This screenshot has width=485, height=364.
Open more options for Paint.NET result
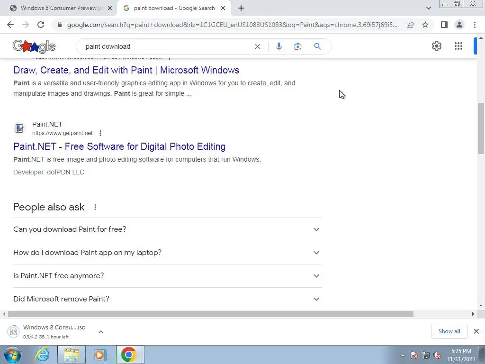click(x=100, y=133)
